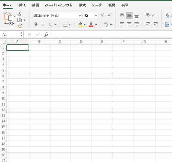Expand the Underline style arrow
The width and height of the screenshot is (172, 162).
[55, 25]
